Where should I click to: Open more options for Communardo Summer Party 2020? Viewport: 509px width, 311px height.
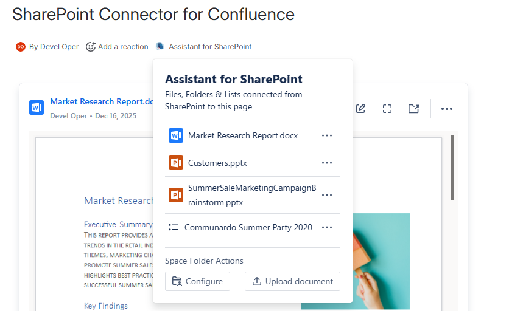pos(327,227)
